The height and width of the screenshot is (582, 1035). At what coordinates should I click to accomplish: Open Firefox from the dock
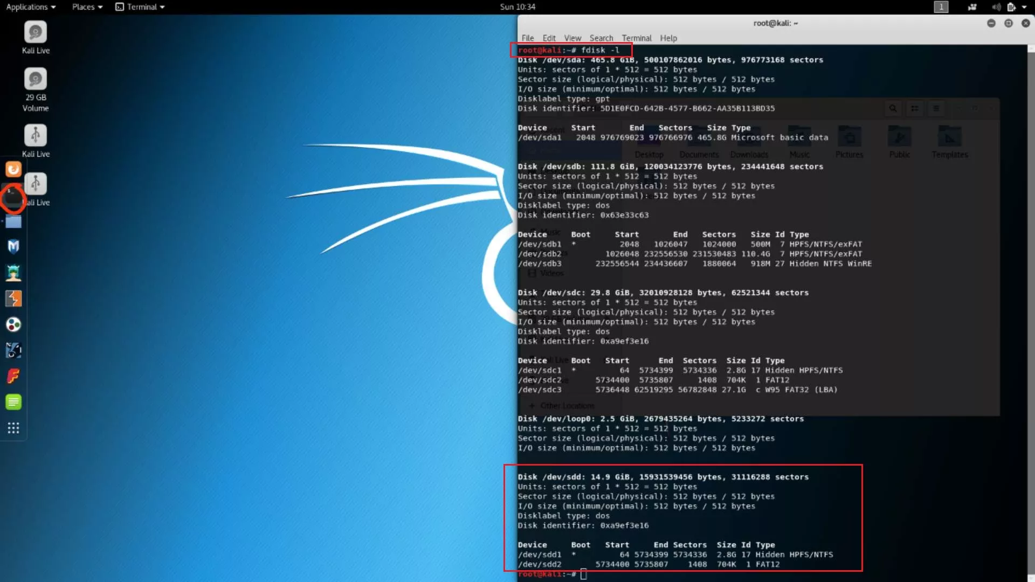[13, 169]
